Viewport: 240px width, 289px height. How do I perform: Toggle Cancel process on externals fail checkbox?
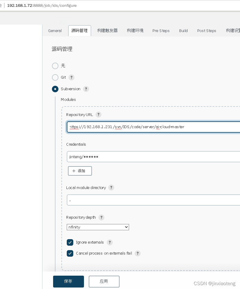point(70,253)
